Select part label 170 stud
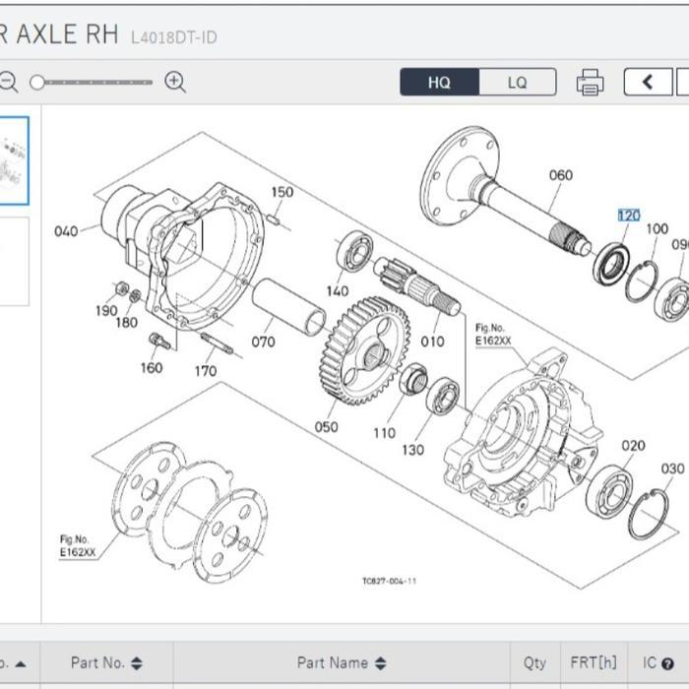The image size is (689, 689). click(206, 371)
